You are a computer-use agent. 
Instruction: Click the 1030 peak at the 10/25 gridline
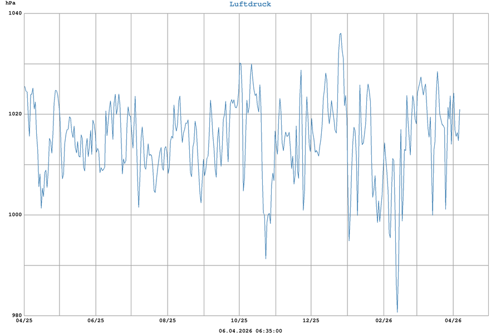click(x=240, y=63)
